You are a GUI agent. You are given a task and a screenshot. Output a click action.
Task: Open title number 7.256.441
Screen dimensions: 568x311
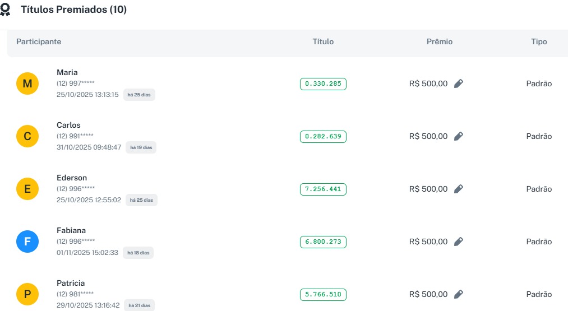[x=323, y=189]
